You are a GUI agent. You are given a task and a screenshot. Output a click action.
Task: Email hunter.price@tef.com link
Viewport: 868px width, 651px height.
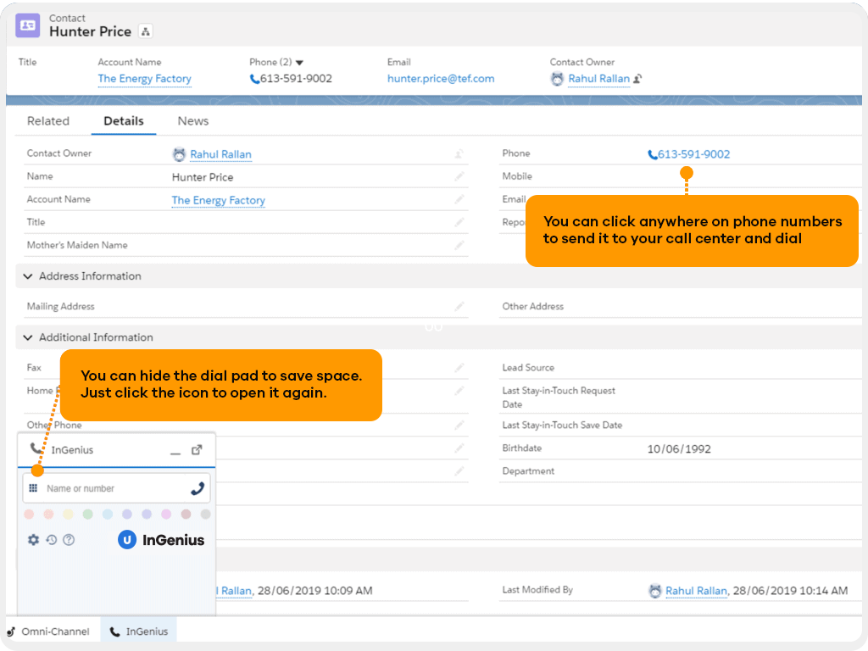pos(441,79)
